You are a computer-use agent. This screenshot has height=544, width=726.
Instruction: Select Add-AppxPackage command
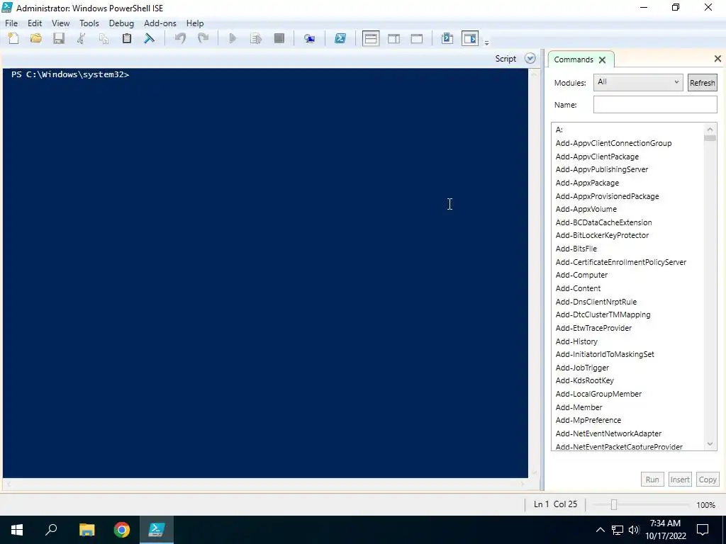pyautogui.click(x=587, y=183)
